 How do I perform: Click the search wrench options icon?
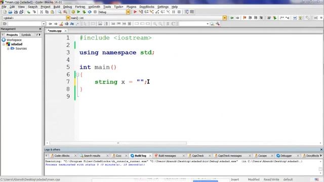(218, 24)
